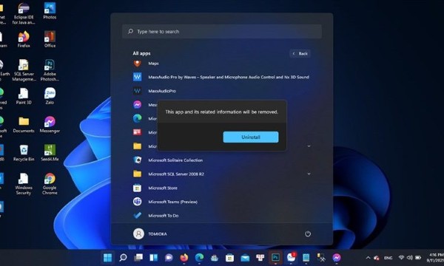The height and width of the screenshot is (266, 444).
Task: Go Back from the All apps list
Action: point(300,54)
